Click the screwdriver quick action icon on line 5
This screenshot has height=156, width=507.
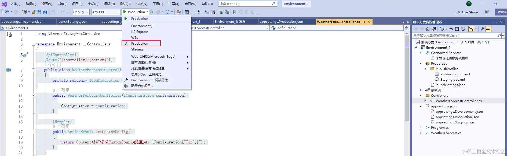25,55
